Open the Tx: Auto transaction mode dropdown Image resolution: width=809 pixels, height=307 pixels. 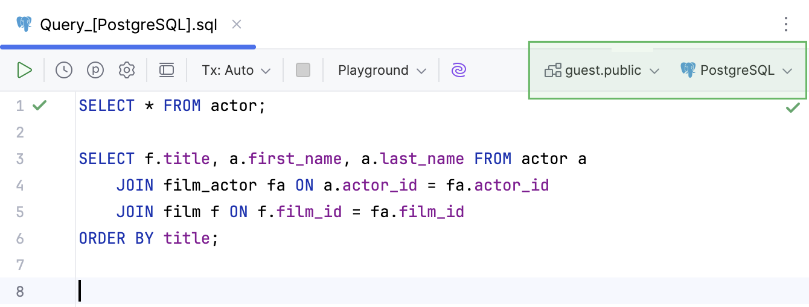pyautogui.click(x=236, y=71)
